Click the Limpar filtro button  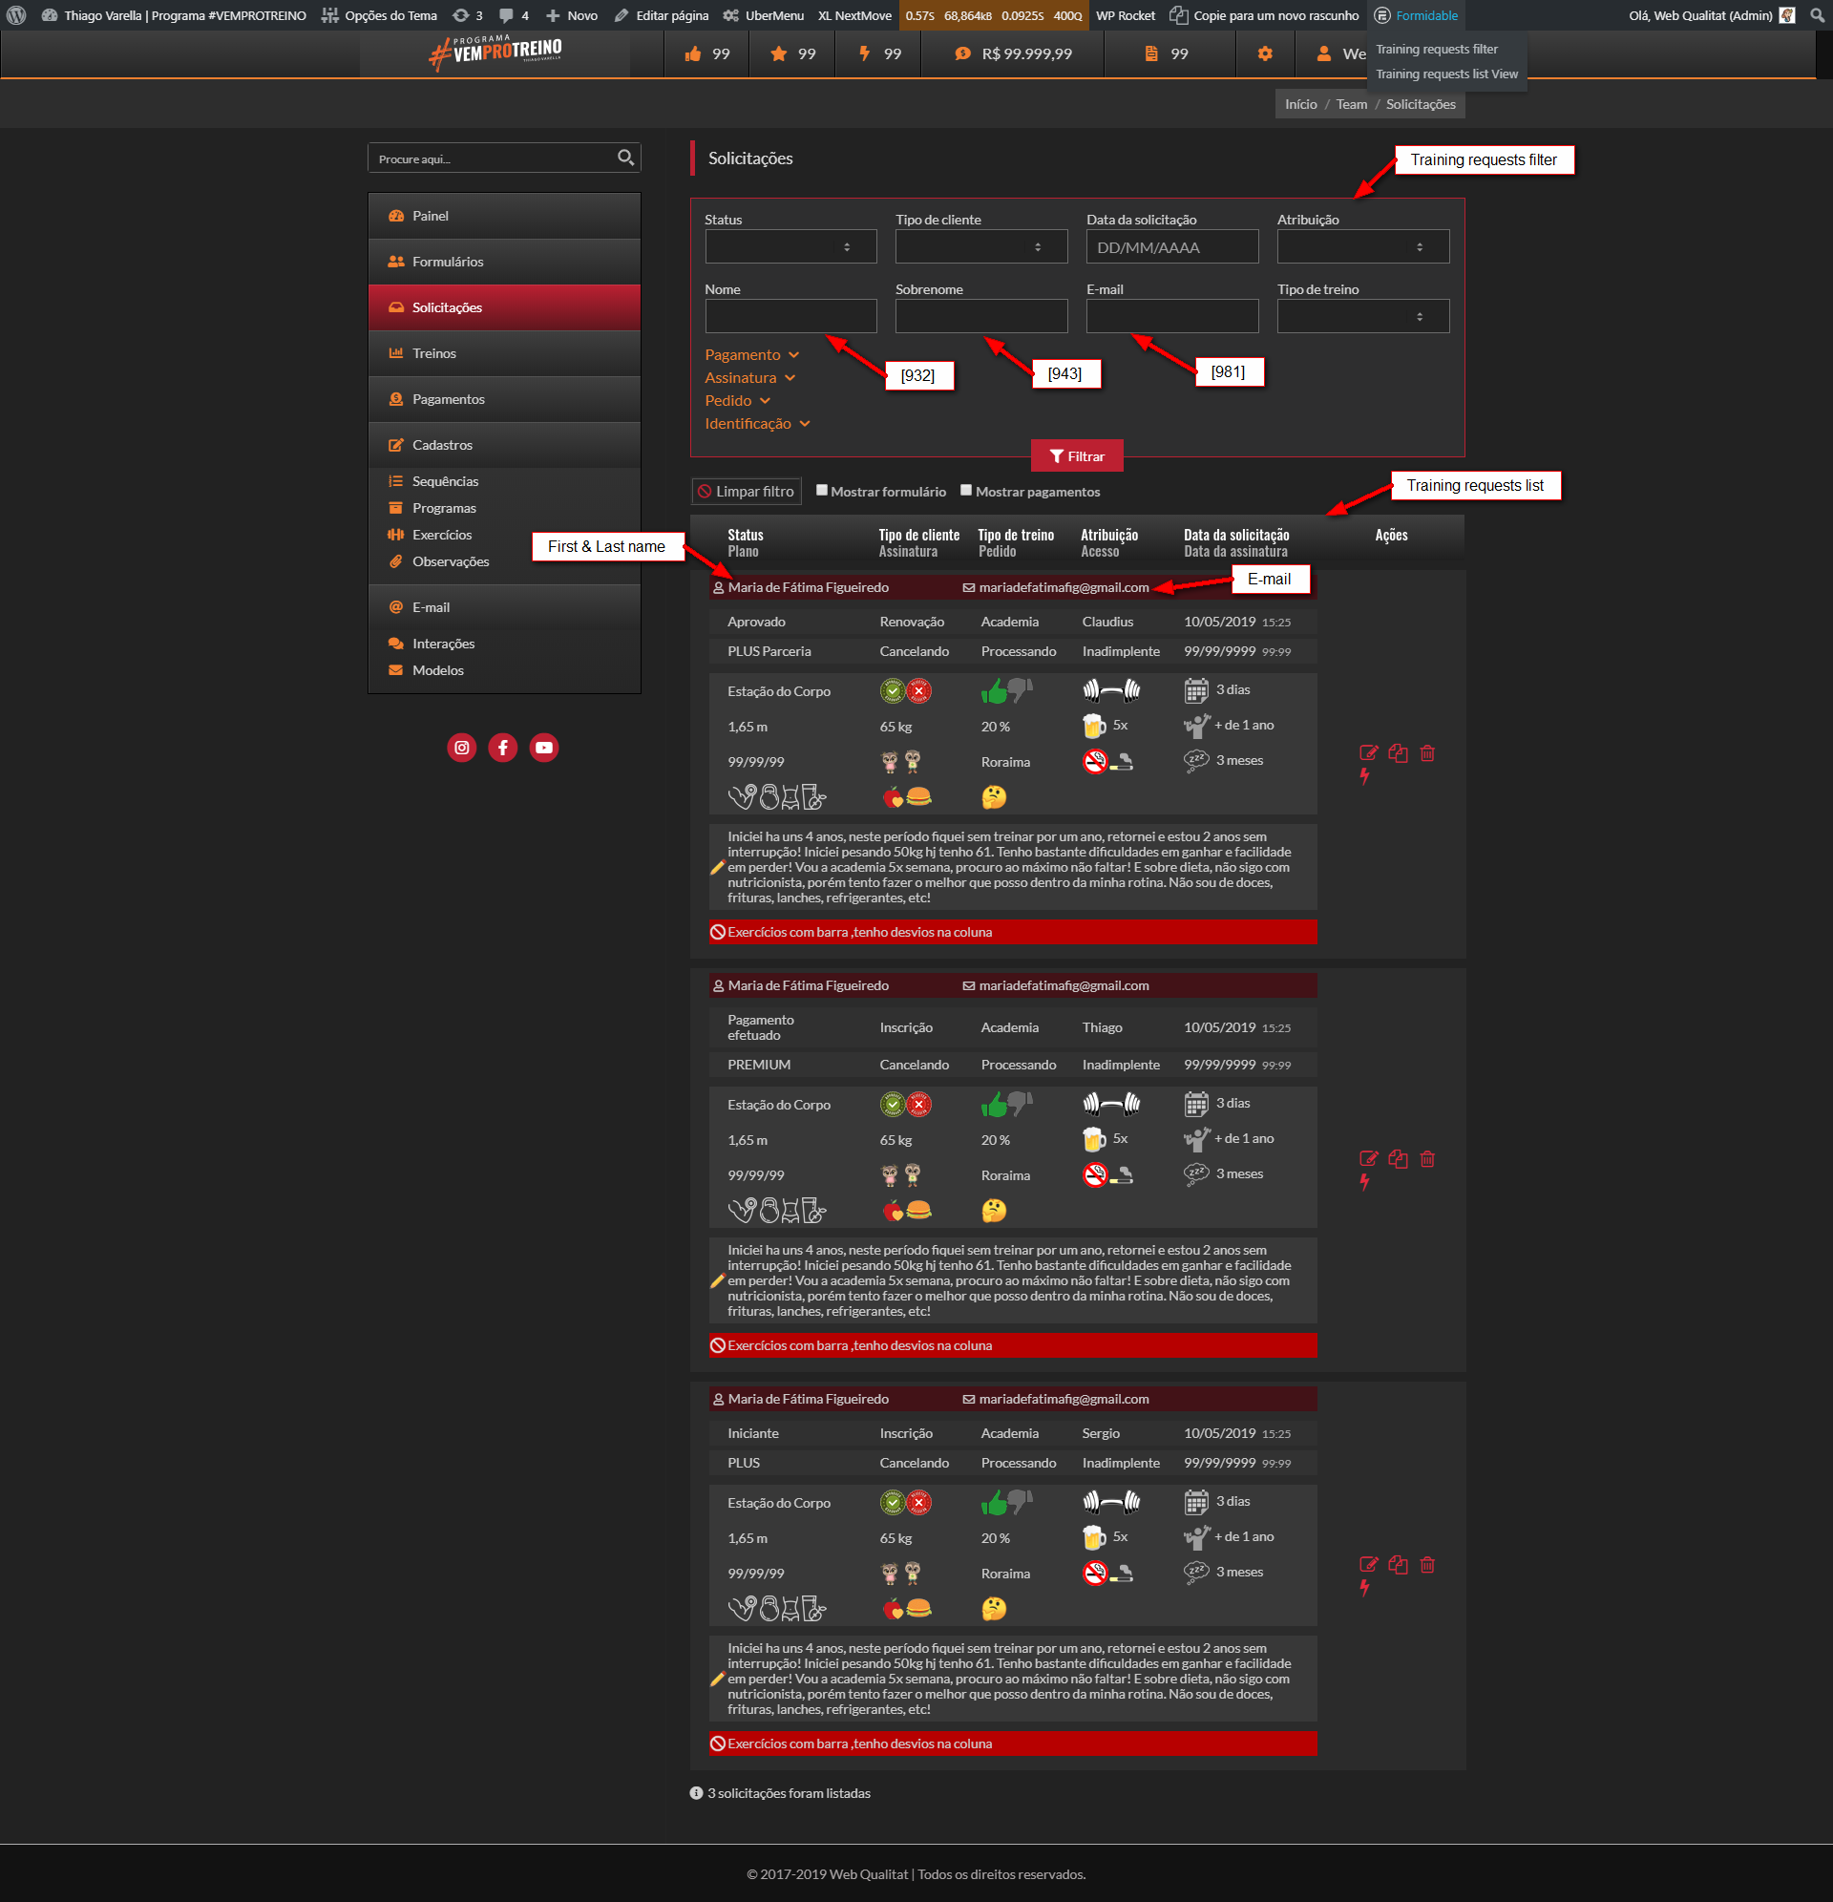(x=747, y=491)
